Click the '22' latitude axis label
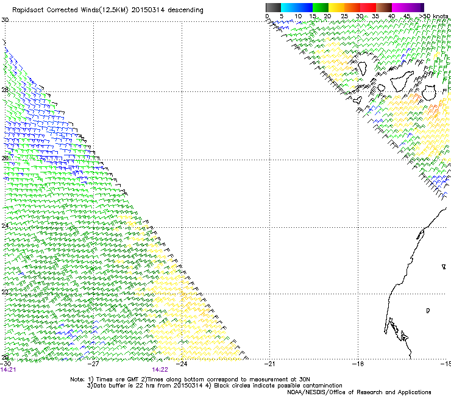 [5, 292]
